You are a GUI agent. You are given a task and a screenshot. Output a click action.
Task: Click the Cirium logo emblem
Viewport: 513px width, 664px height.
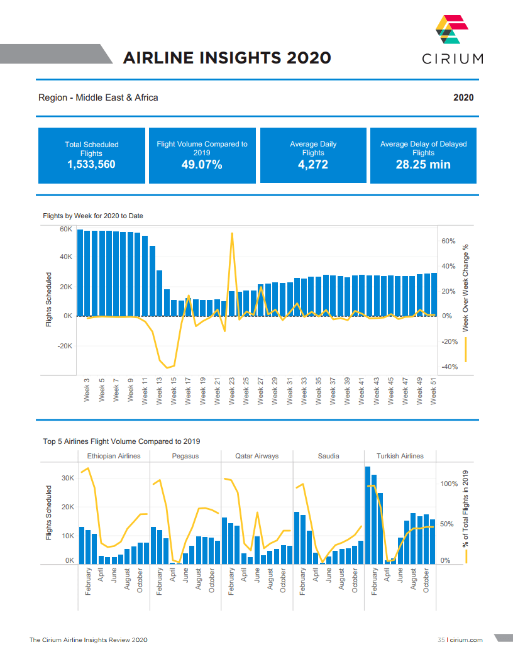point(452,29)
